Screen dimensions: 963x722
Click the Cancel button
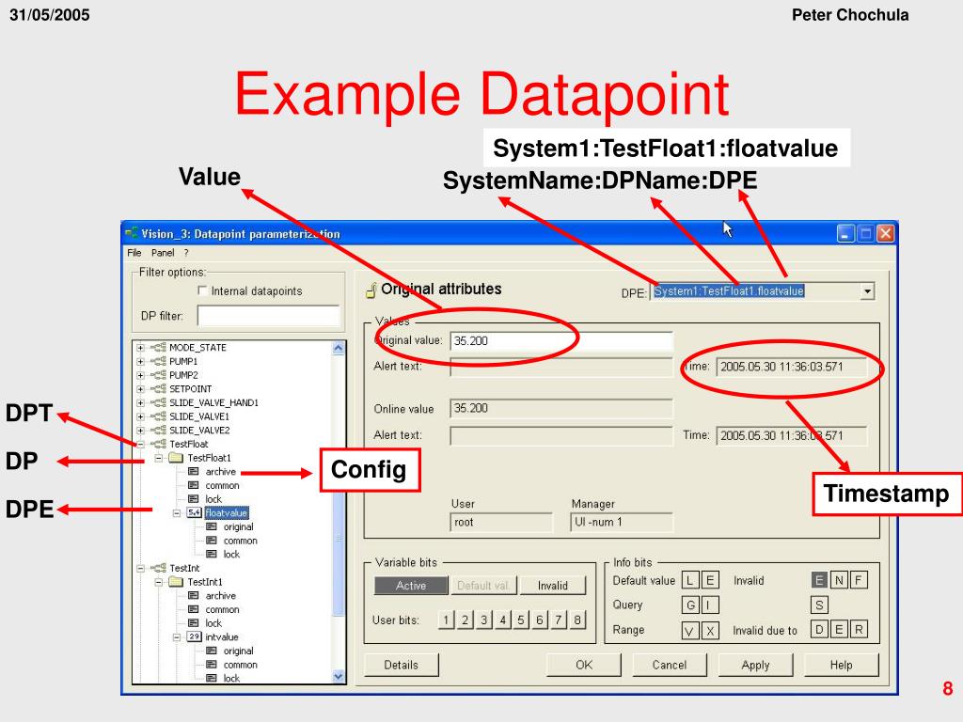pos(670,665)
